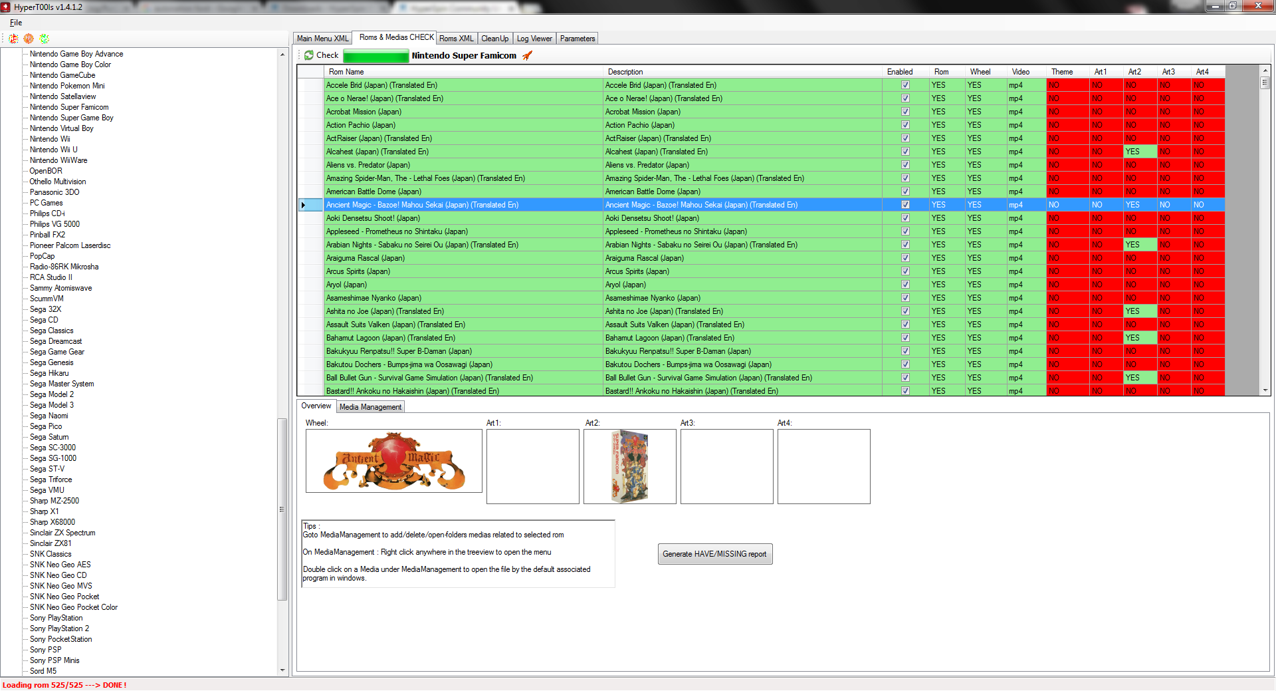
Task: Click the green progress bar
Action: coord(376,56)
